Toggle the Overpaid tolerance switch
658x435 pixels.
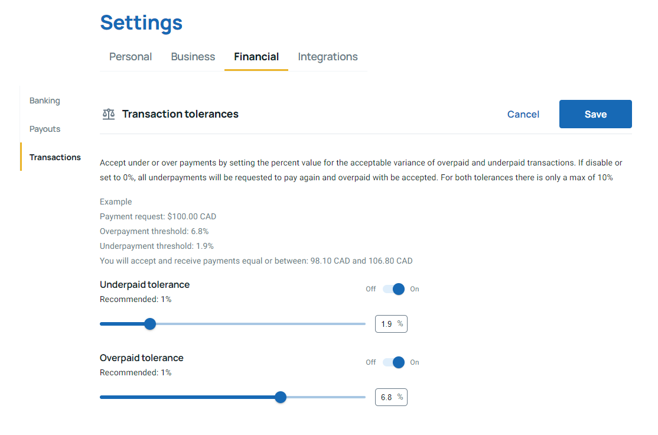(x=393, y=362)
